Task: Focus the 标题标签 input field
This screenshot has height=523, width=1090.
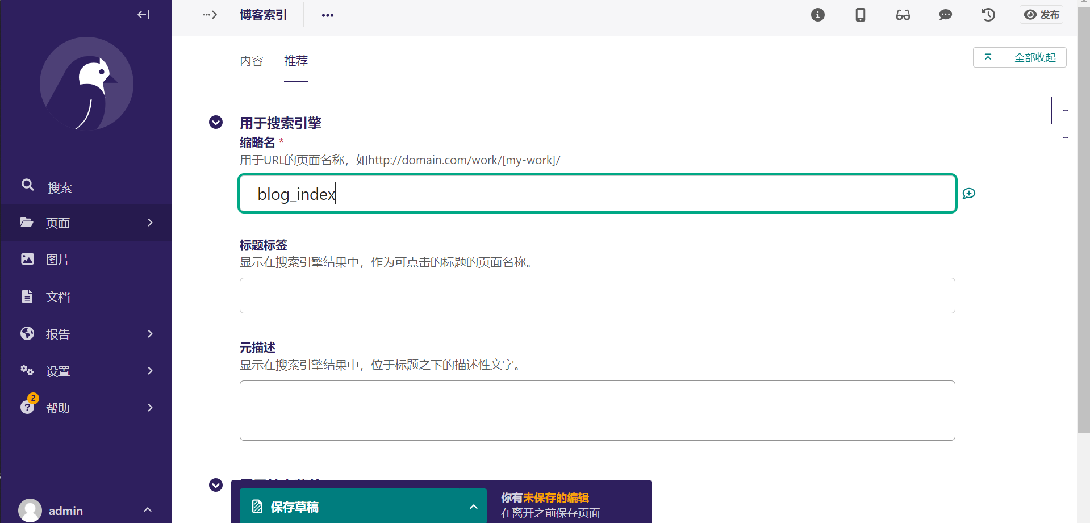Action: tap(598, 295)
